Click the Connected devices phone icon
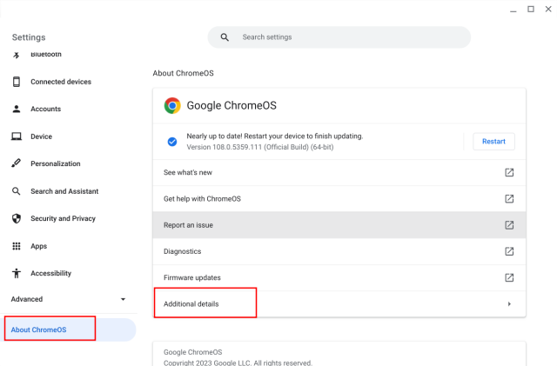Viewport: 557px width, 366px height. tap(17, 82)
